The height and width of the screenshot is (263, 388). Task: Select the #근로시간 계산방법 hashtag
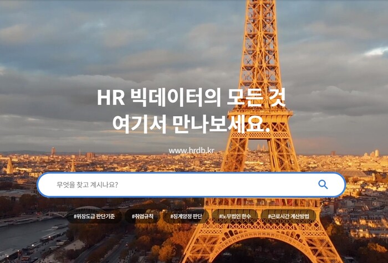click(288, 216)
